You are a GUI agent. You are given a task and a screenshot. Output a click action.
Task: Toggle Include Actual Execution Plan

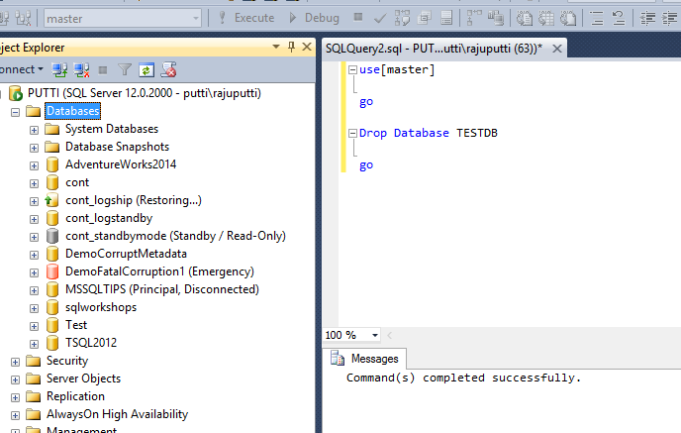pyautogui.click(x=474, y=18)
